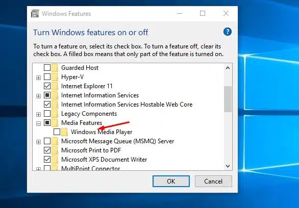
Task: Expand the Internet Information Services node
Action: point(38,96)
